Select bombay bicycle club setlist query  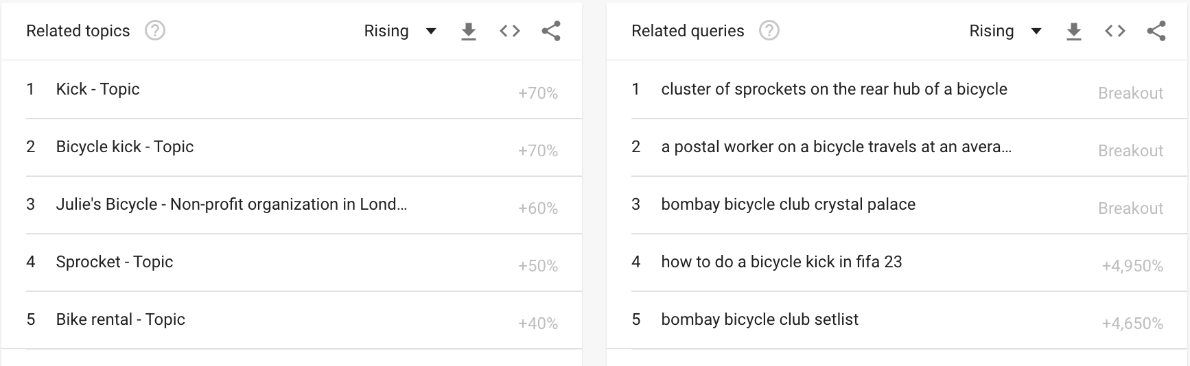tap(760, 319)
